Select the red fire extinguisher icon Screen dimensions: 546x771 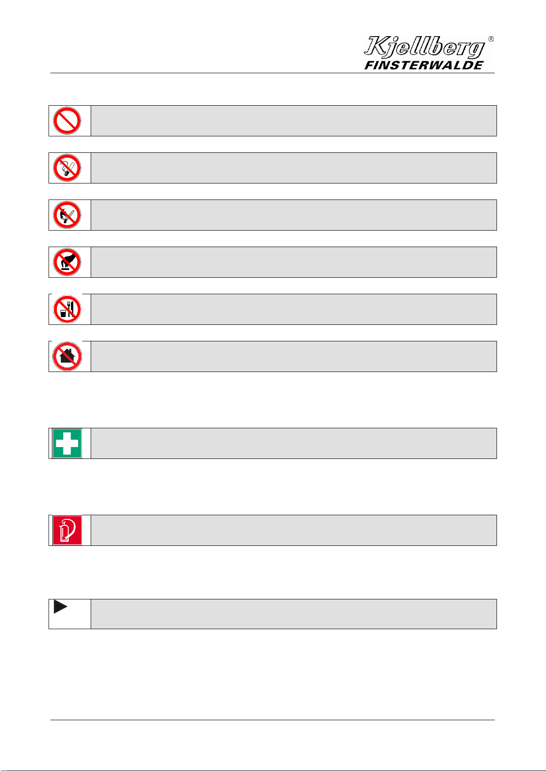67,530
